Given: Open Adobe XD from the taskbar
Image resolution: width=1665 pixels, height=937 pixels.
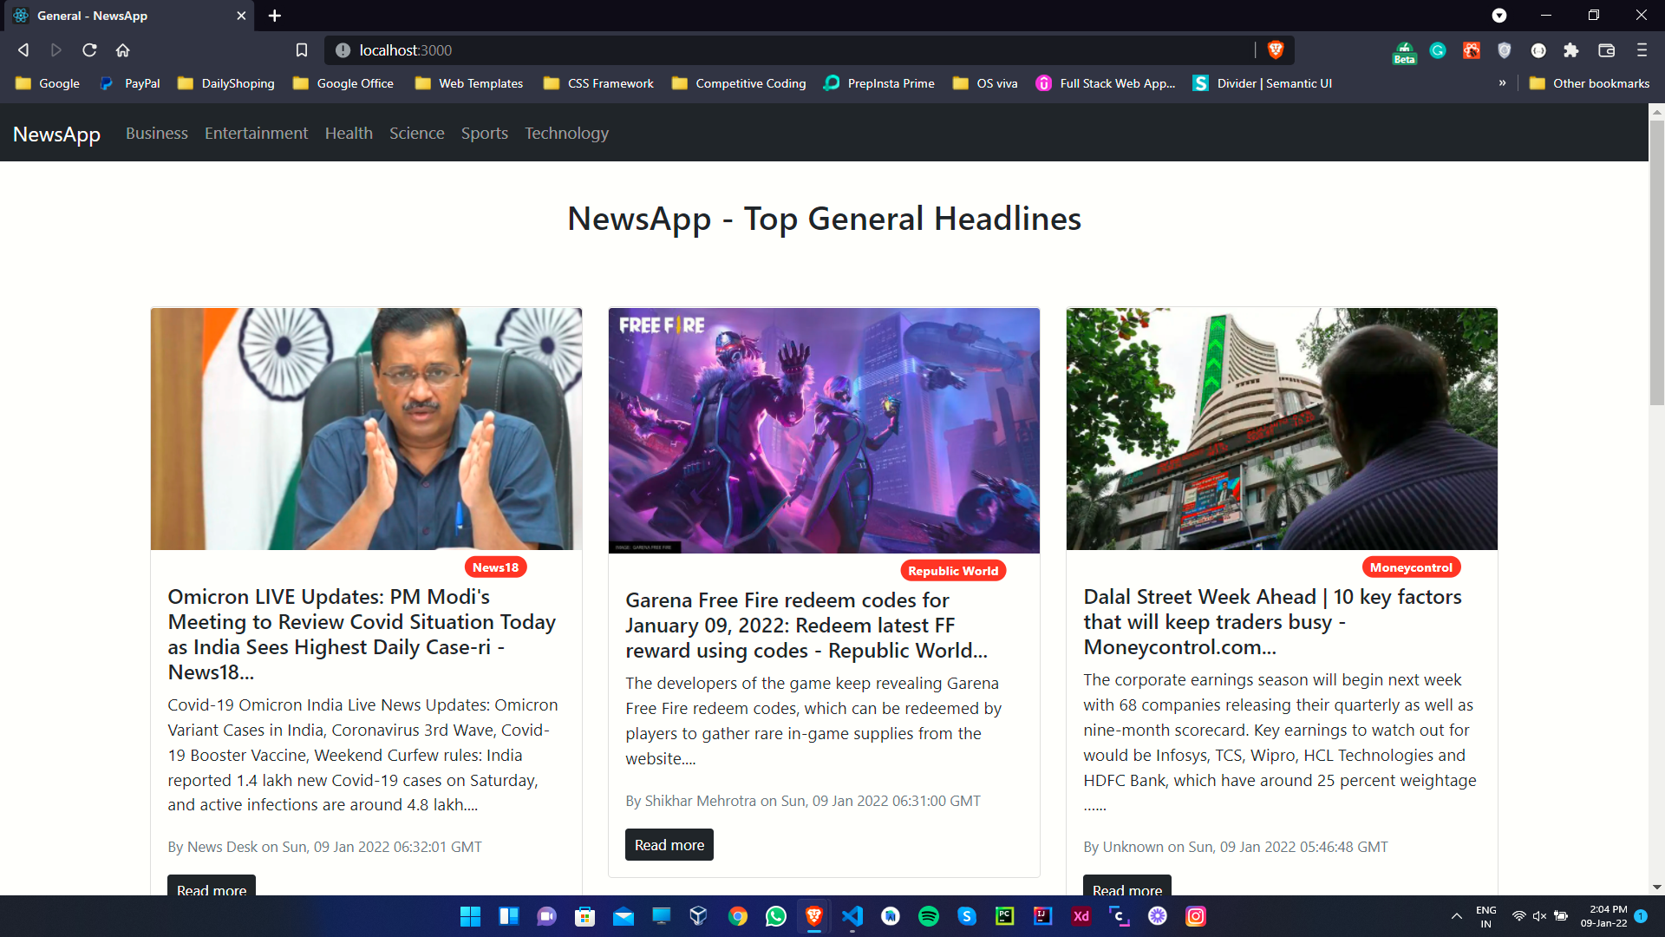Looking at the screenshot, I should (1081, 916).
